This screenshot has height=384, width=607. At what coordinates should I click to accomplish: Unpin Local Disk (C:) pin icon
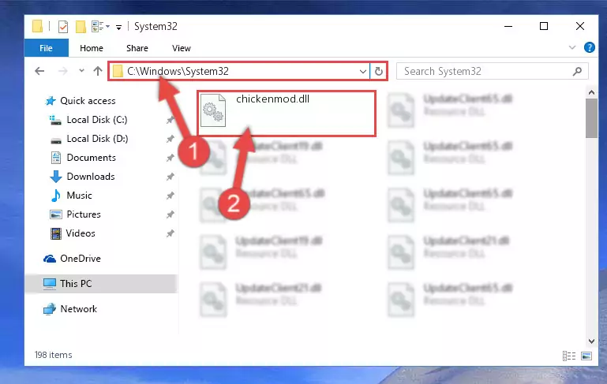170,120
